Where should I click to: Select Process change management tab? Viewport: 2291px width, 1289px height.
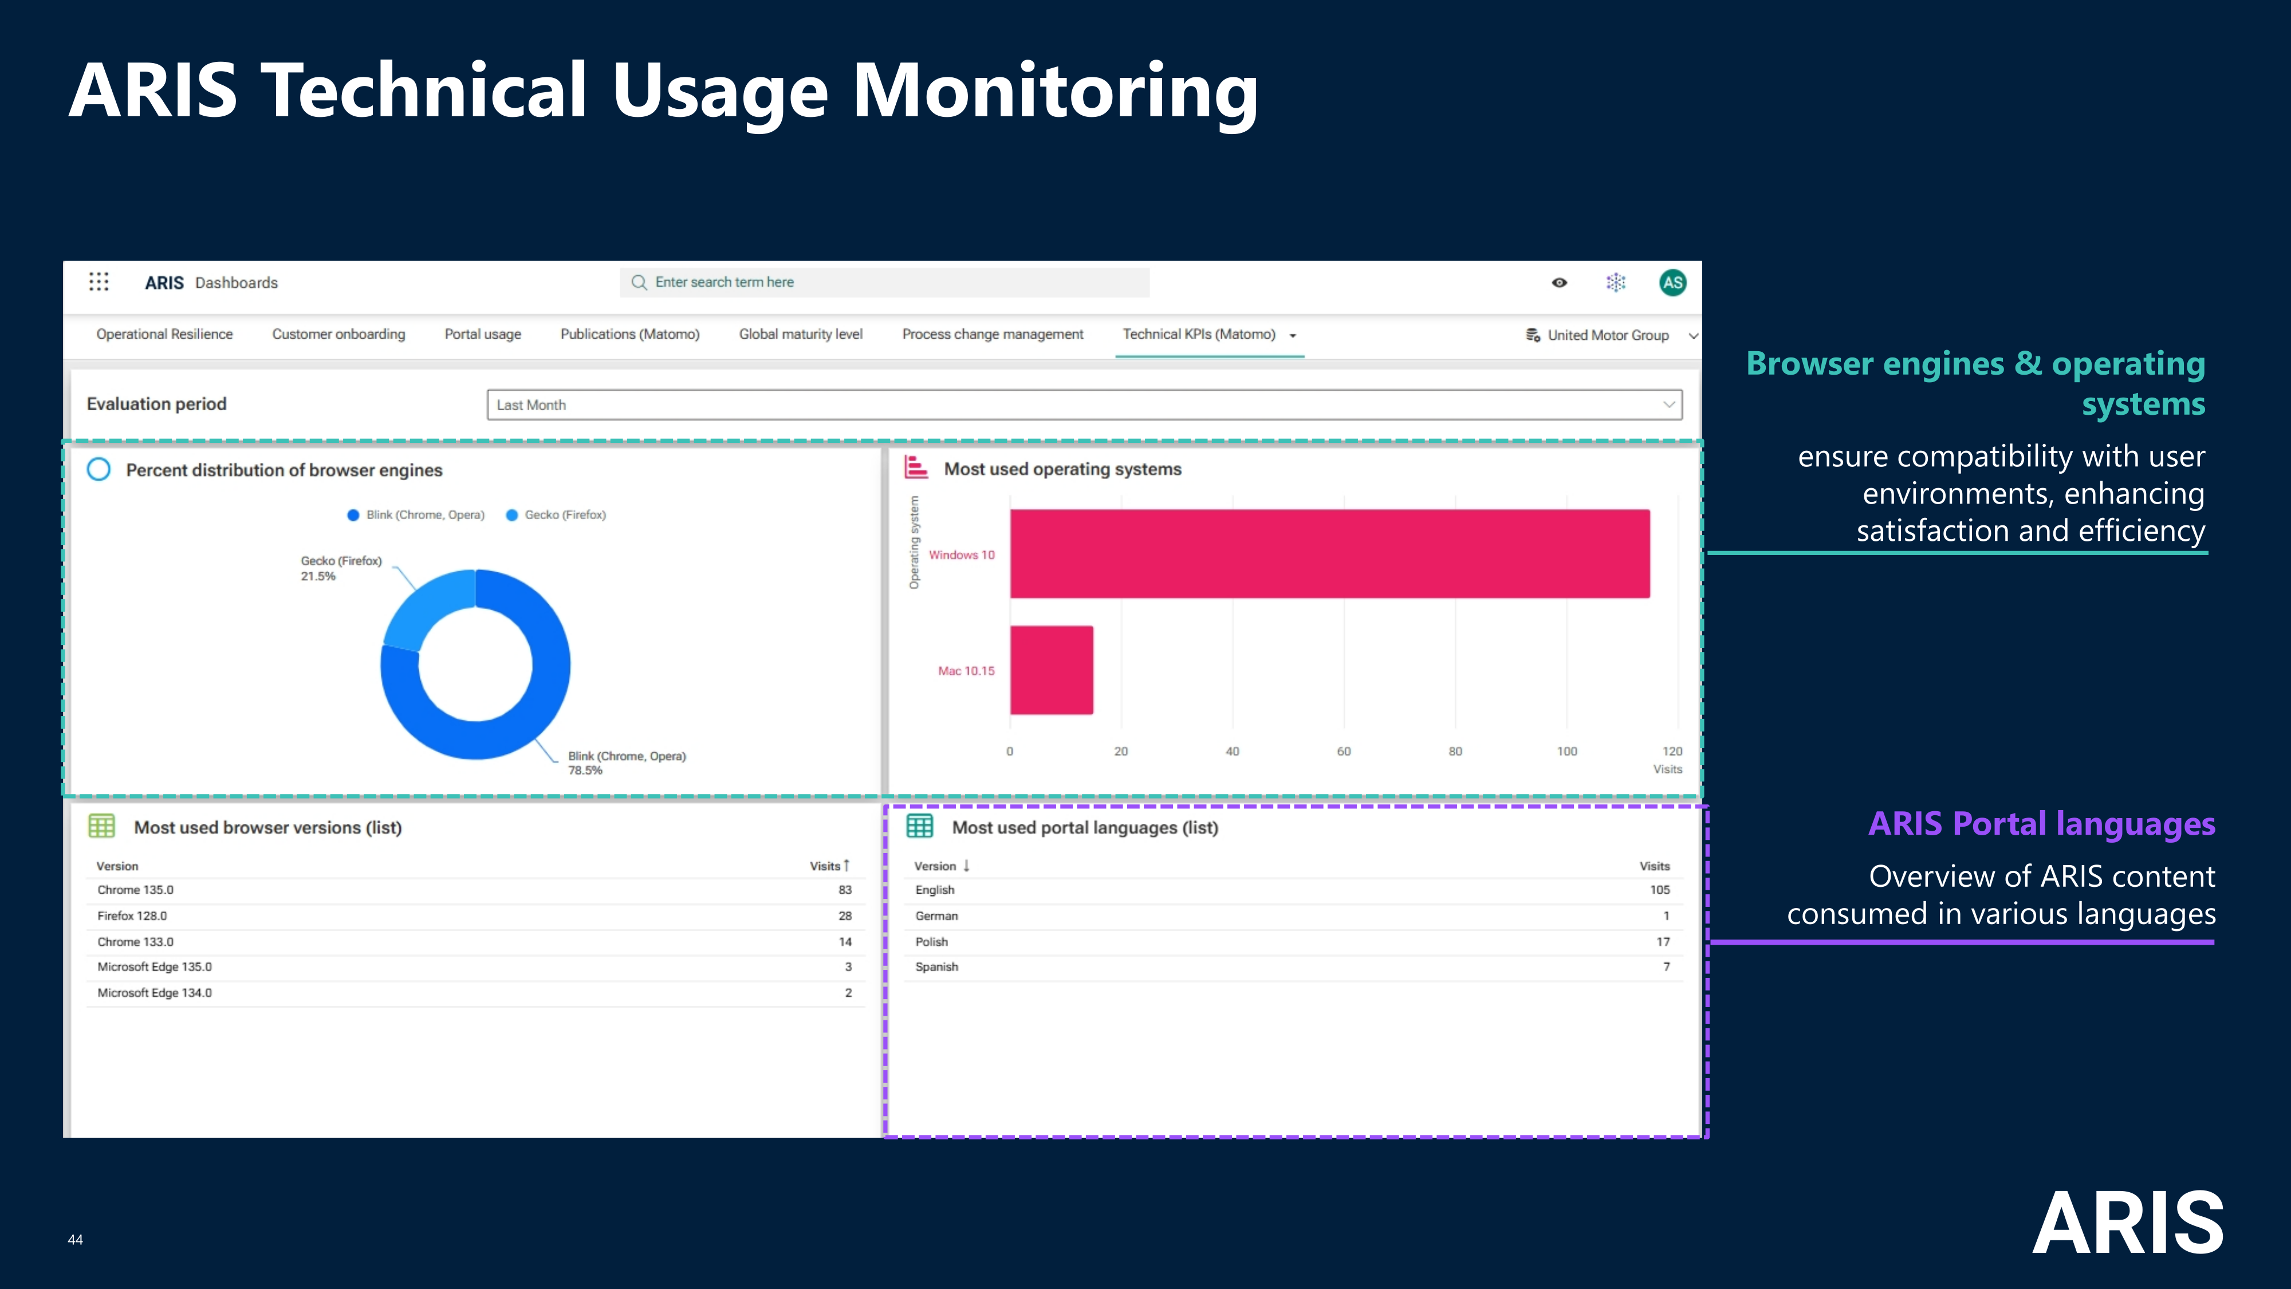click(x=993, y=335)
